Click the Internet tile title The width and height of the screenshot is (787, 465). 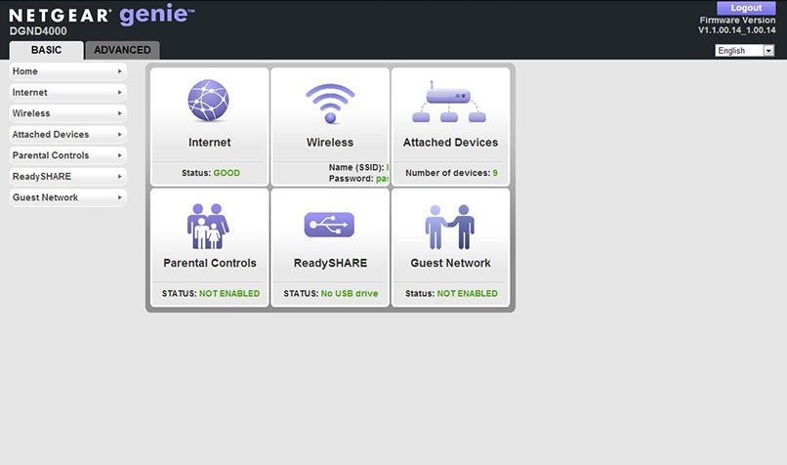[209, 143]
